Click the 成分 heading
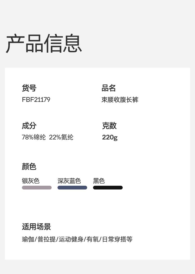 tap(29, 126)
